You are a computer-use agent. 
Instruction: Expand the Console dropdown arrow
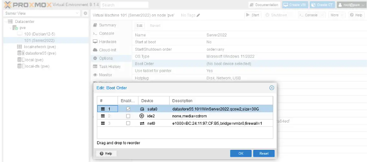(323, 15)
